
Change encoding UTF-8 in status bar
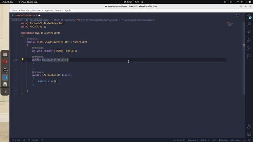coord(203,140)
